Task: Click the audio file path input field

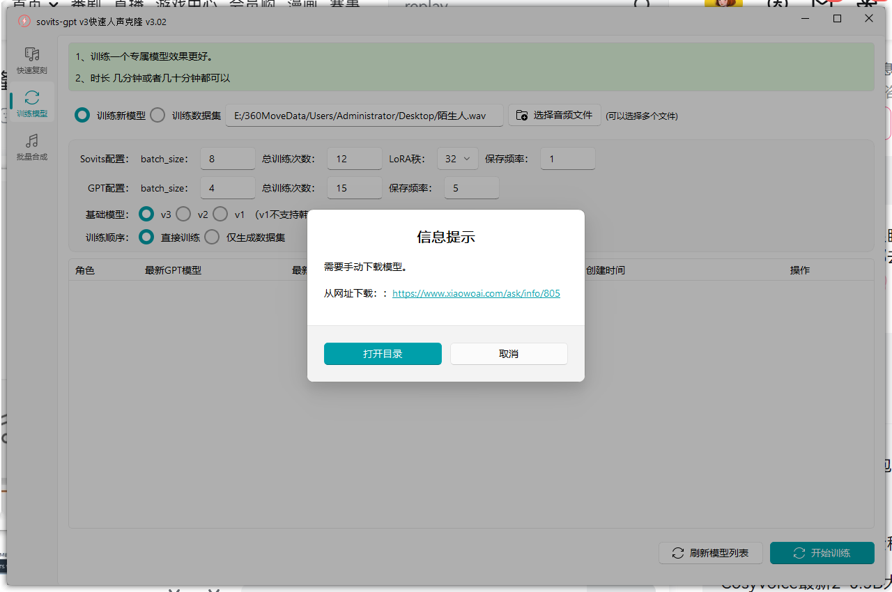Action: coord(364,116)
